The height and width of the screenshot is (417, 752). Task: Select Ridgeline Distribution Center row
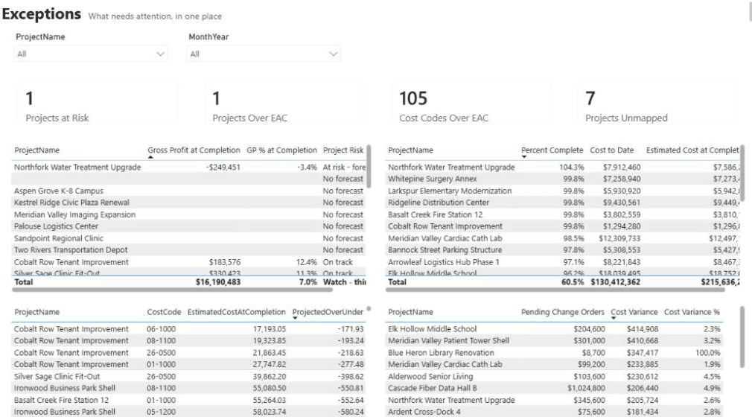tap(563, 203)
